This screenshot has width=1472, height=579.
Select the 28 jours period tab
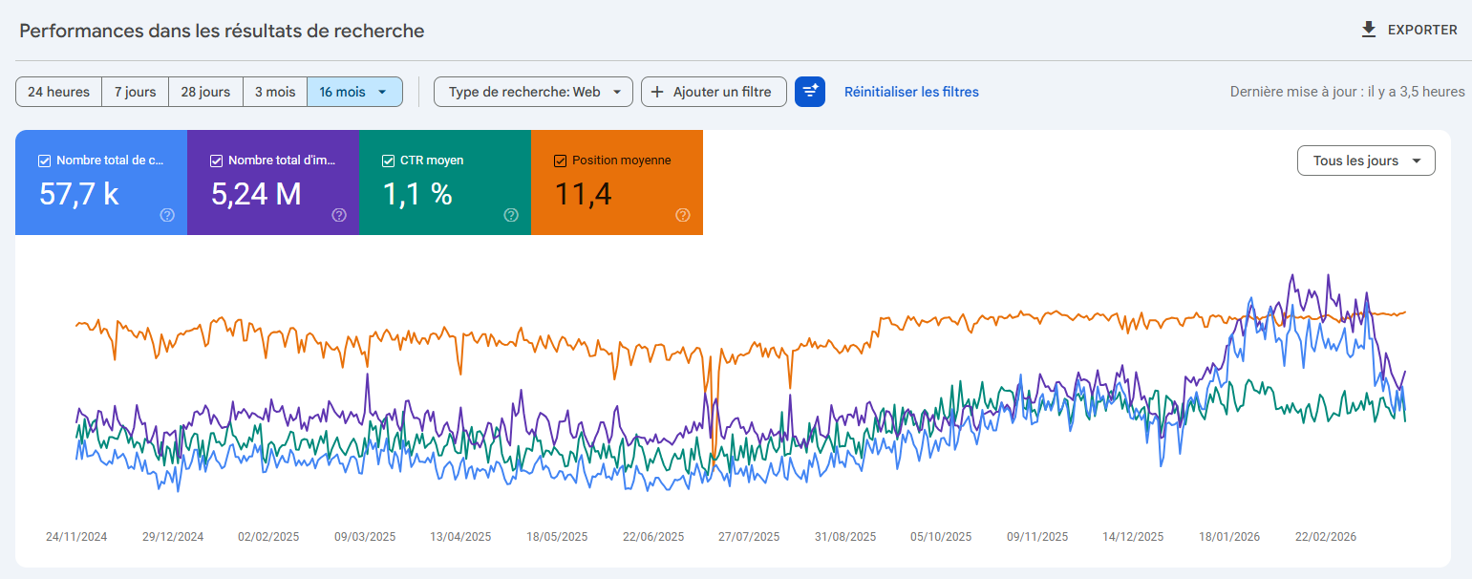coord(205,92)
